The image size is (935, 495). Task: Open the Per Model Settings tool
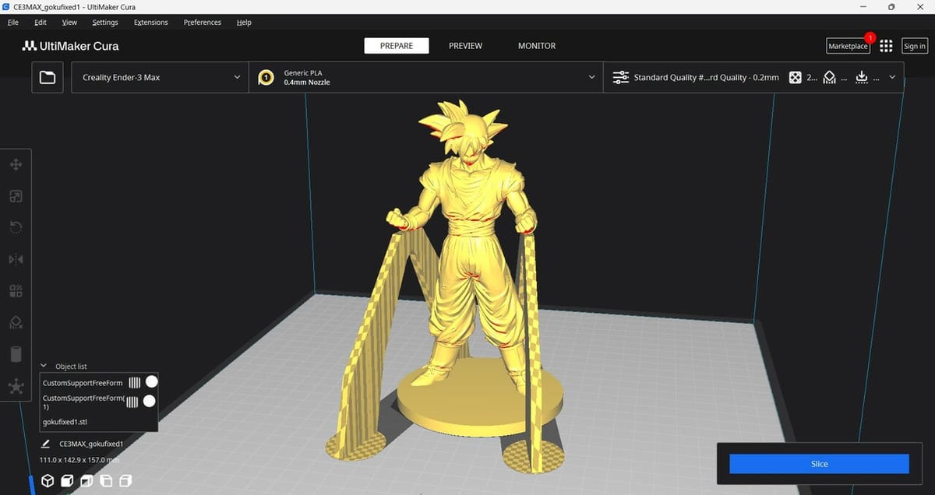(16, 291)
